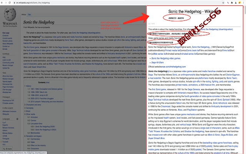Go back with the browser back arrow
Screen dimensions: 246x154
[x=2, y=3]
